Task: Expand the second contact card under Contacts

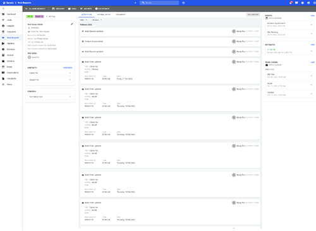Action: point(51,80)
